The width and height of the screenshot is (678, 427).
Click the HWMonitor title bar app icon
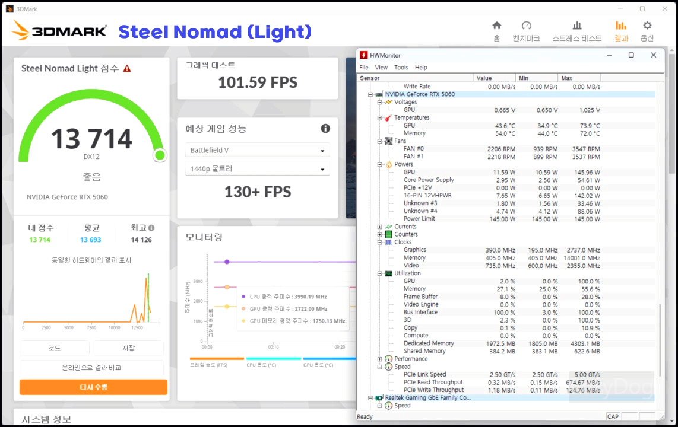364,55
